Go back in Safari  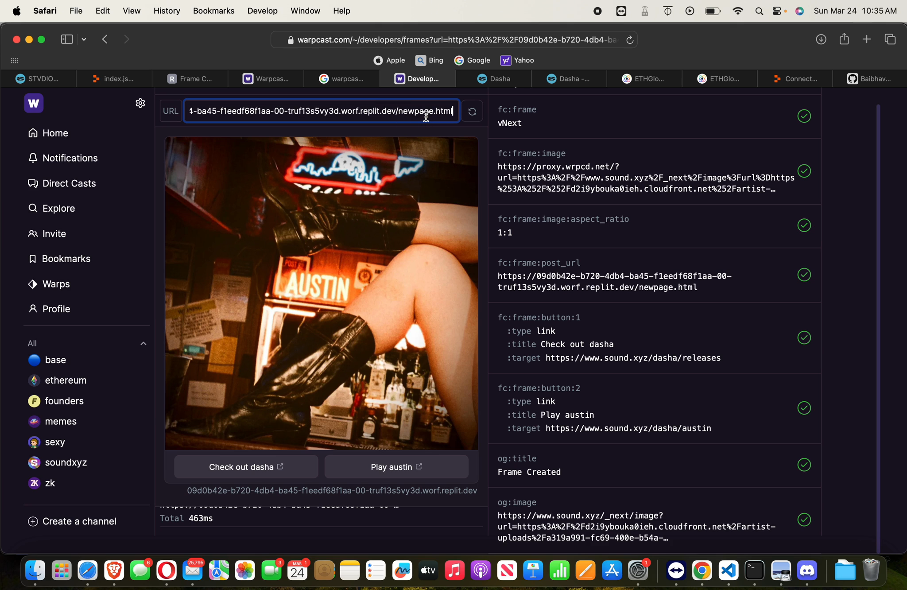click(x=105, y=39)
